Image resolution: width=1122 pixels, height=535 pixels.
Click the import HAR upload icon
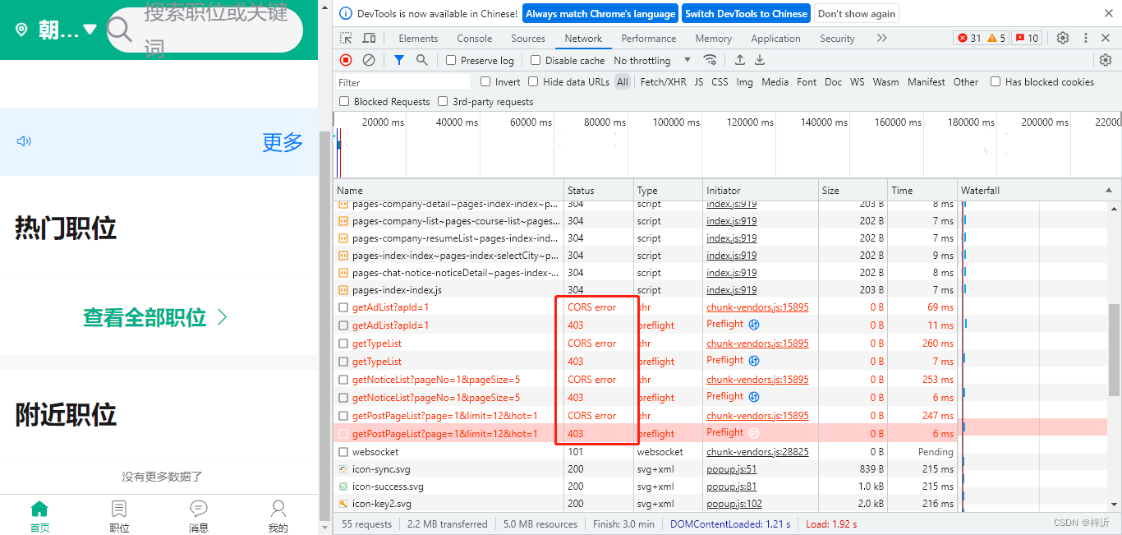click(x=739, y=60)
